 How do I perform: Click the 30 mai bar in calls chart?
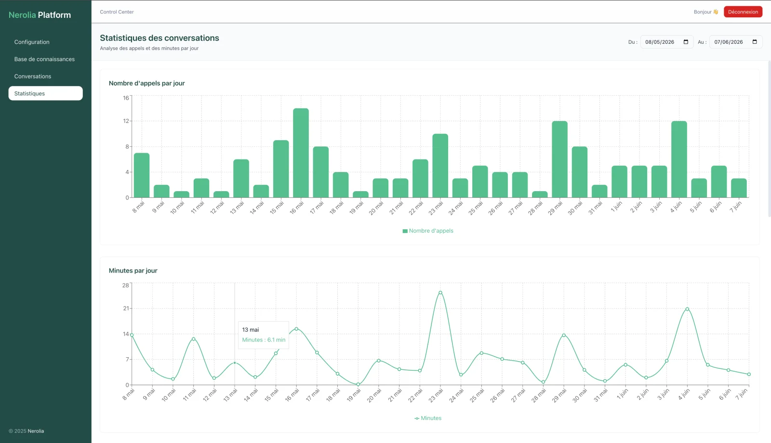pos(580,172)
